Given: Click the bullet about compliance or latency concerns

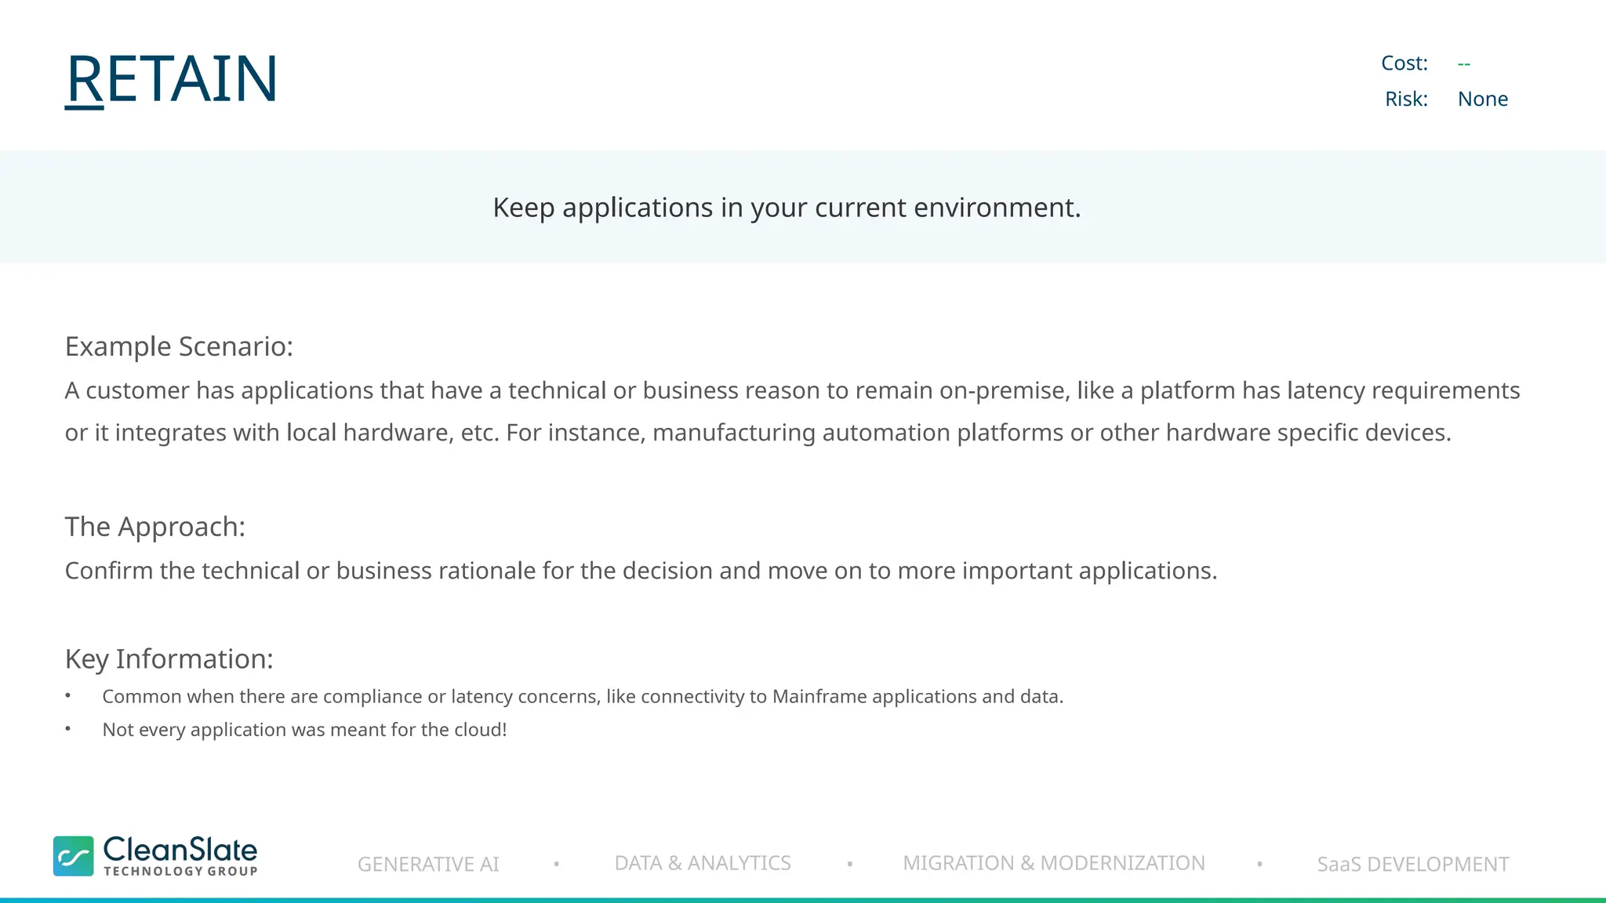Looking at the screenshot, I should click(583, 697).
